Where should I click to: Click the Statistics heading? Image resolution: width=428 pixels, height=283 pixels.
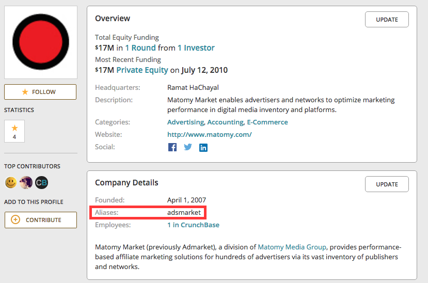click(x=19, y=110)
